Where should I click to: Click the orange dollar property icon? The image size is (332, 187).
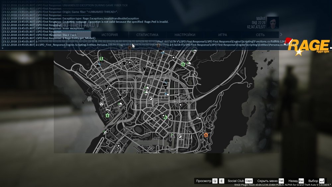point(206,135)
